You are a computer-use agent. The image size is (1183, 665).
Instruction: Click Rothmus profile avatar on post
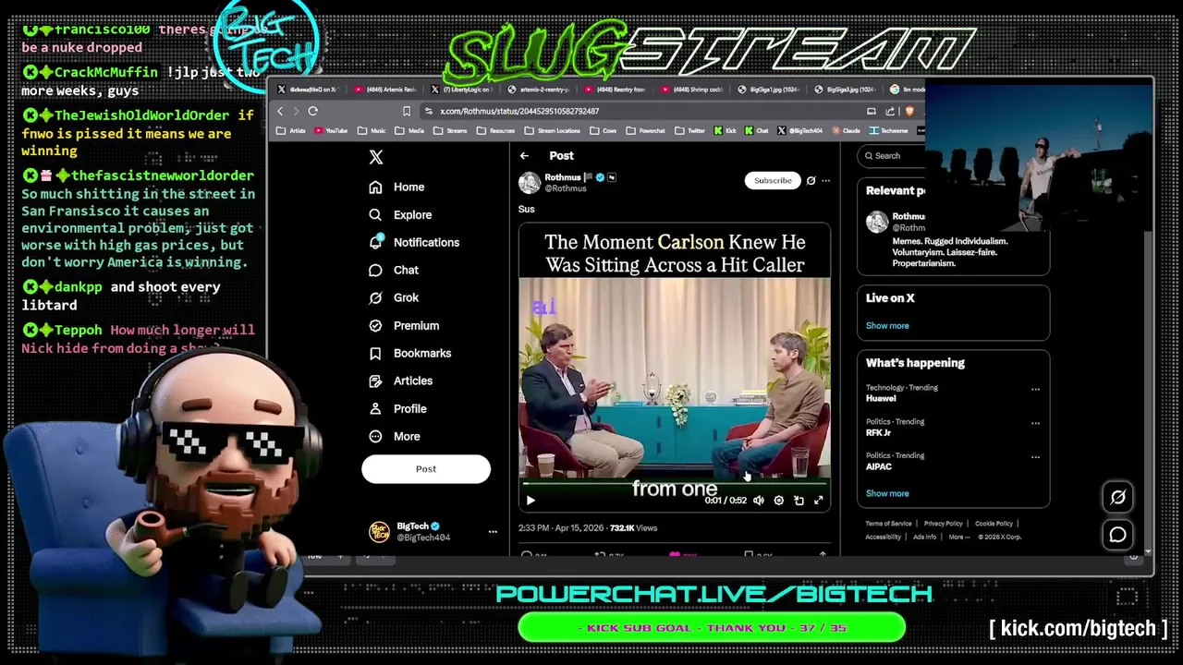coord(530,182)
